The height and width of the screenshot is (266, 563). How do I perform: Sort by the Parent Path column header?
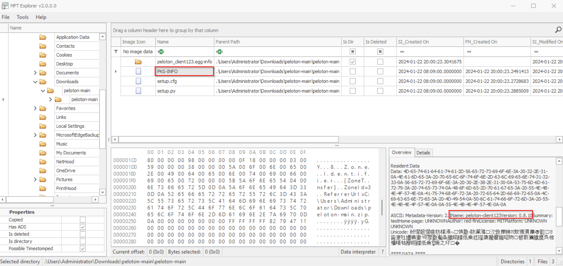click(278, 42)
